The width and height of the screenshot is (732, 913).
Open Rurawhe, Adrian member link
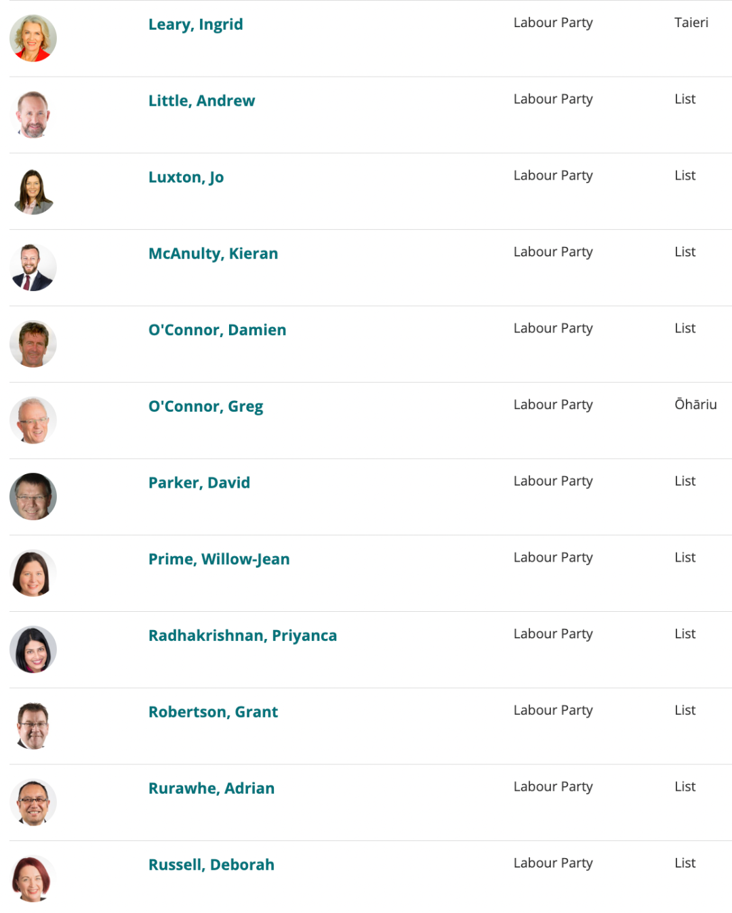click(x=211, y=788)
